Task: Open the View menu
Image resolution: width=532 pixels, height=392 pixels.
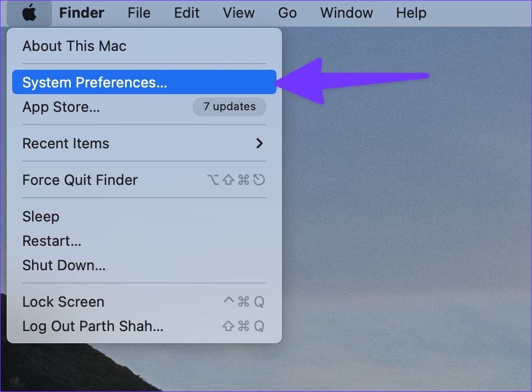Action: (x=238, y=13)
